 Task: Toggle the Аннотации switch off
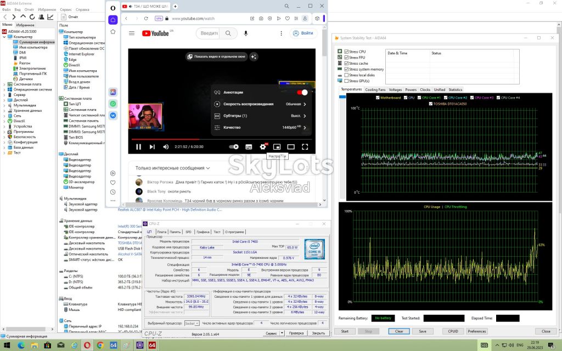pyautogui.click(x=302, y=92)
